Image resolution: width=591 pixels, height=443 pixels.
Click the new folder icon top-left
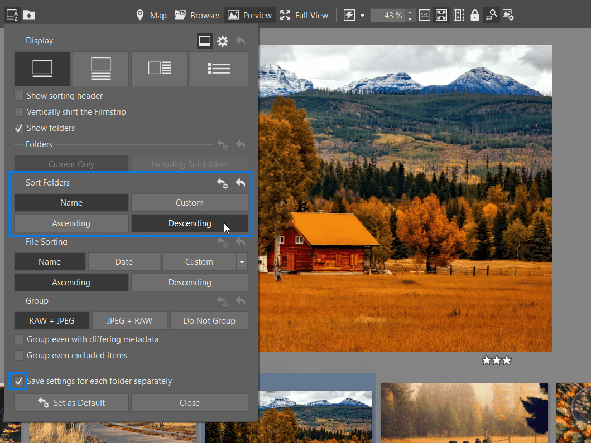(x=28, y=14)
